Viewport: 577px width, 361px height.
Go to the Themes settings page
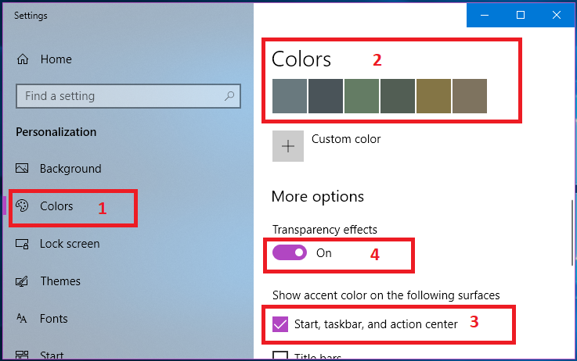coord(60,281)
